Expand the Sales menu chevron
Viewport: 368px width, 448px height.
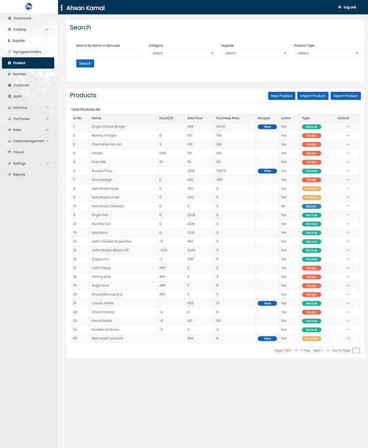click(47, 130)
